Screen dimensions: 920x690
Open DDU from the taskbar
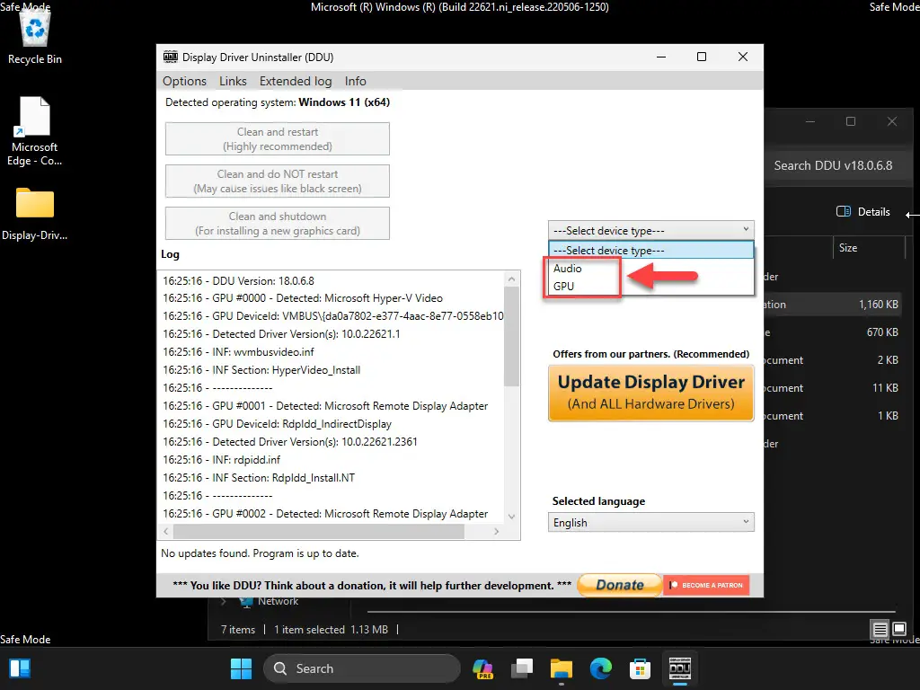(x=679, y=668)
